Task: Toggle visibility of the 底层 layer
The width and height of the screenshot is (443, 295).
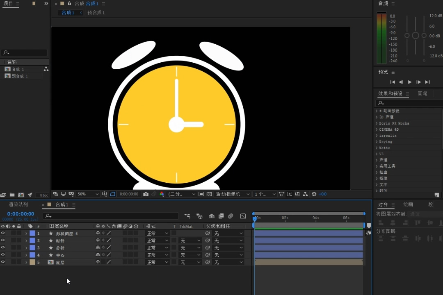Action: (3, 262)
